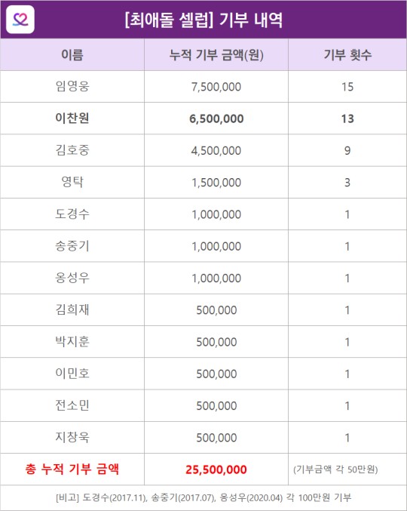Viewport: 407px width, 511px height.
Task: Click the name 박지훈
Action: [x=72, y=342]
